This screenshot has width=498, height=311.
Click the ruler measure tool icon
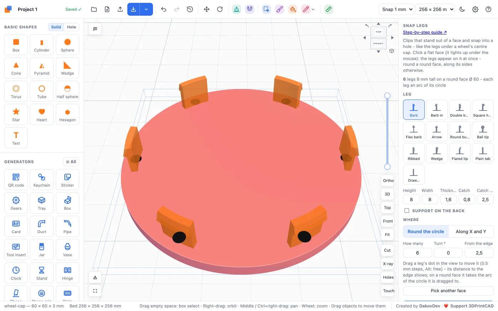(329, 9)
